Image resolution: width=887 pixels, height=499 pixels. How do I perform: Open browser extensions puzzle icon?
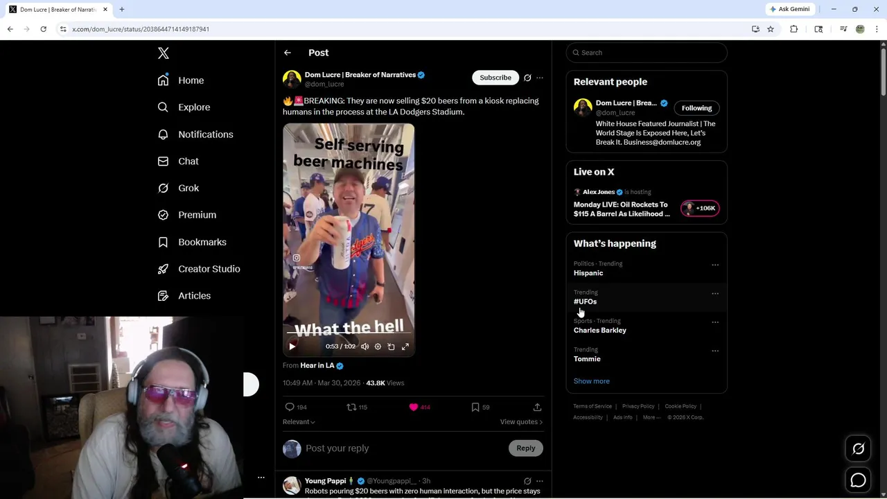[794, 29]
